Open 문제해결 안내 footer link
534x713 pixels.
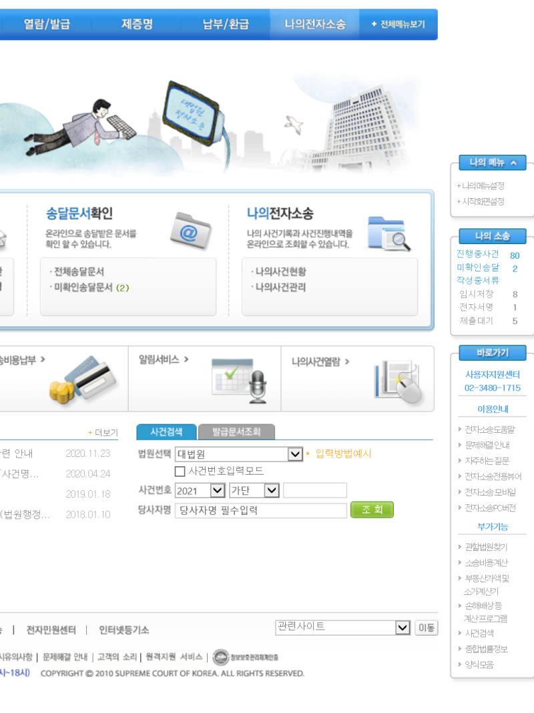(65, 657)
